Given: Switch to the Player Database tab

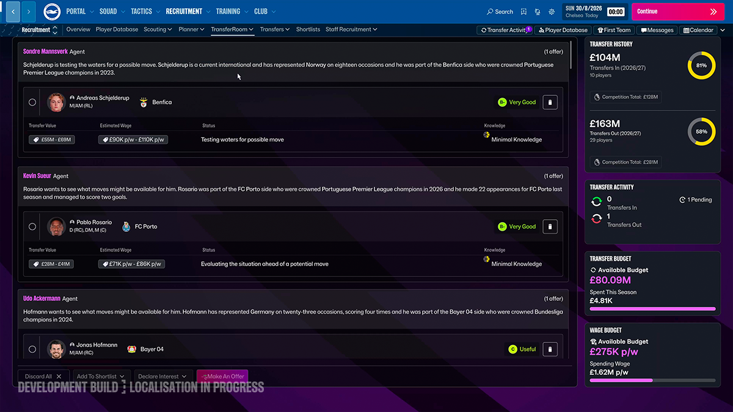Looking at the screenshot, I should (x=117, y=29).
